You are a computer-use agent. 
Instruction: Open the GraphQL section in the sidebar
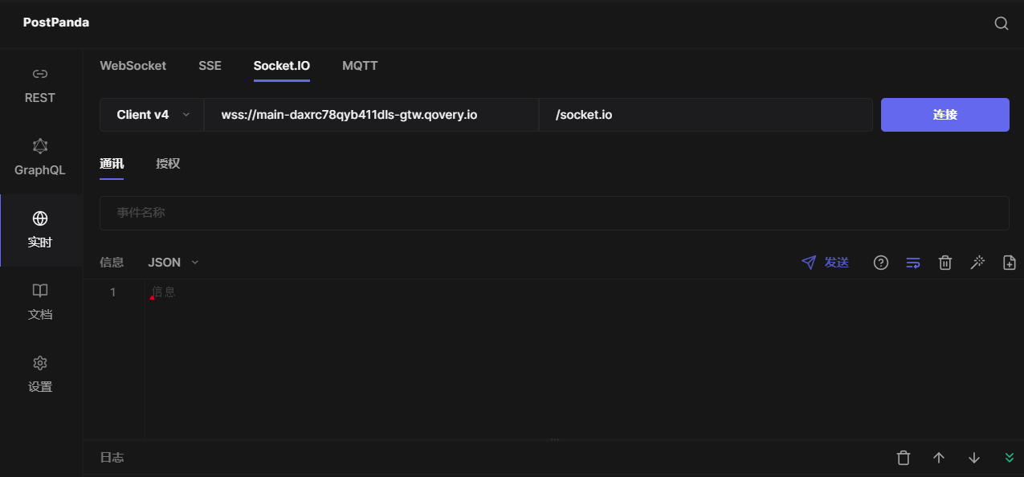click(x=39, y=157)
